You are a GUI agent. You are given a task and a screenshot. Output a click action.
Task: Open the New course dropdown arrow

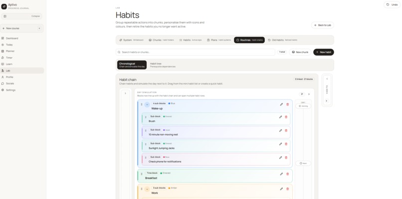pyautogui.click(x=39, y=28)
